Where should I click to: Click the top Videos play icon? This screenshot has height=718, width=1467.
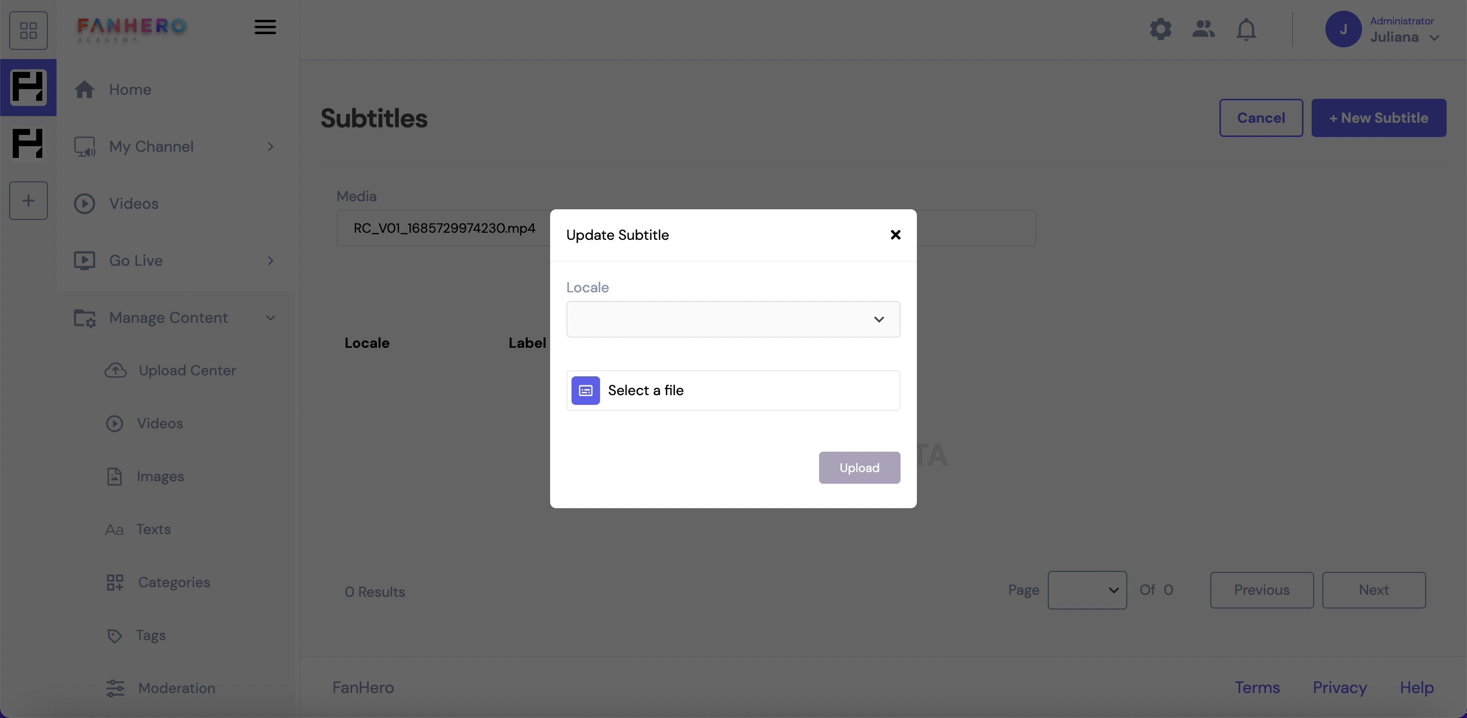click(84, 203)
